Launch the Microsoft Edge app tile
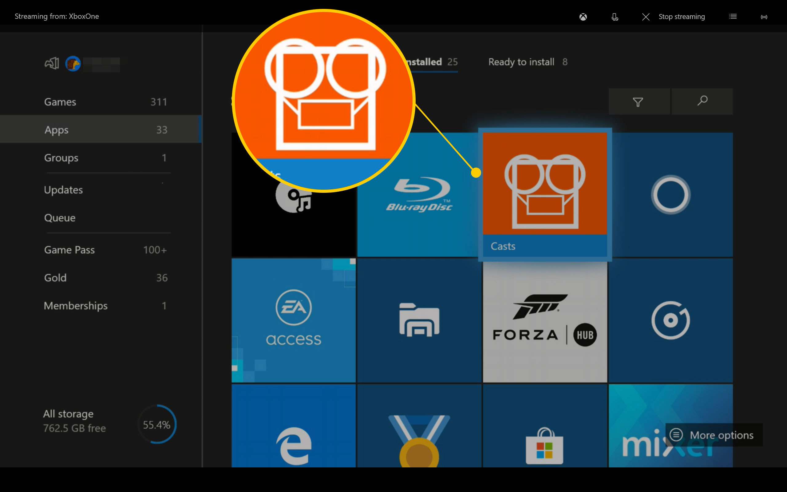Screen dimensions: 787x492 [294, 426]
